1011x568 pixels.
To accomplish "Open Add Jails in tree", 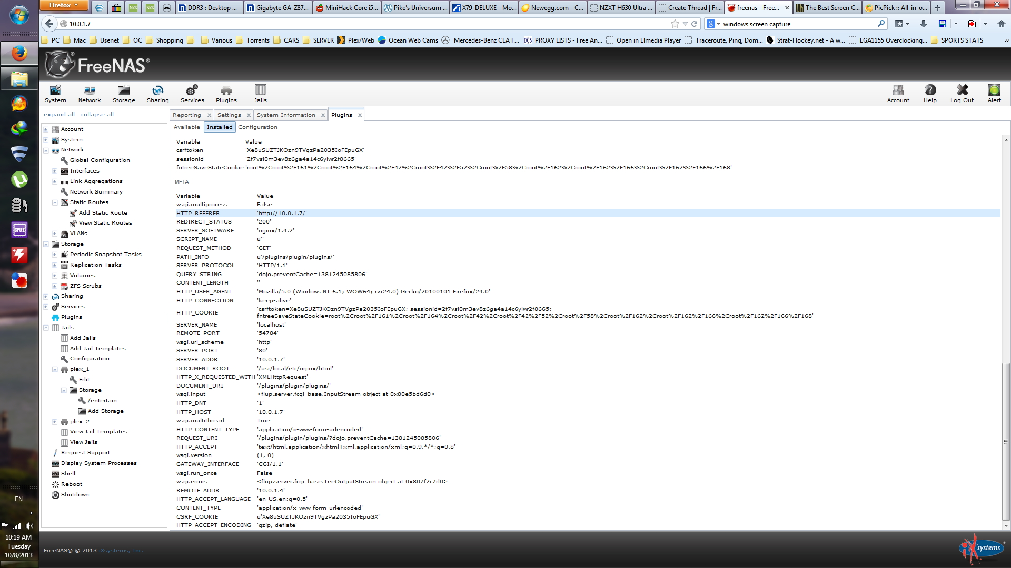I will click(x=83, y=338).
